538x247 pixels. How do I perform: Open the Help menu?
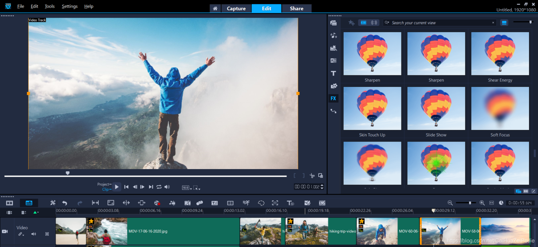(89, 6)
